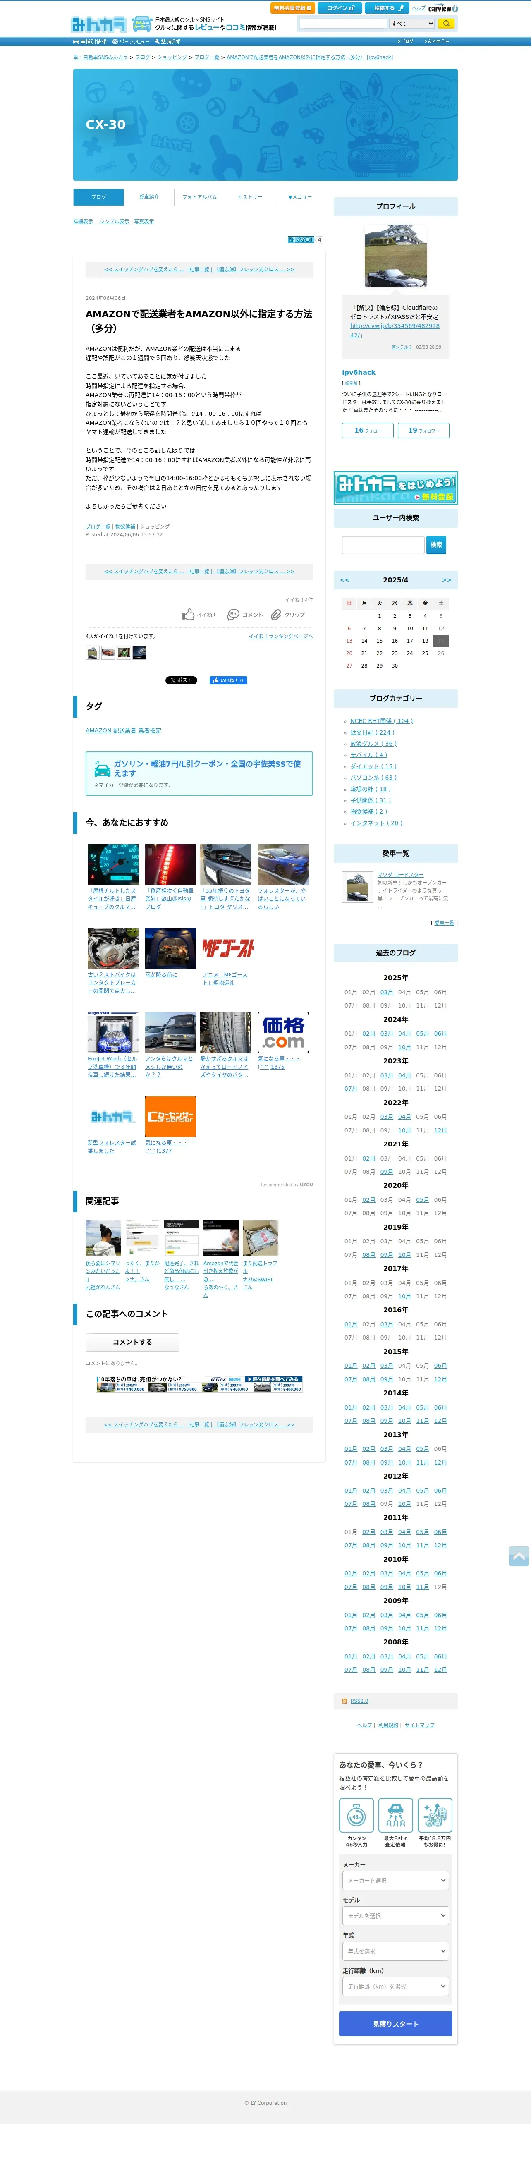Screen dimensions: 531x2161
Task: Click the paperclip クリップ icon
Action: click(x=275, y=615)
